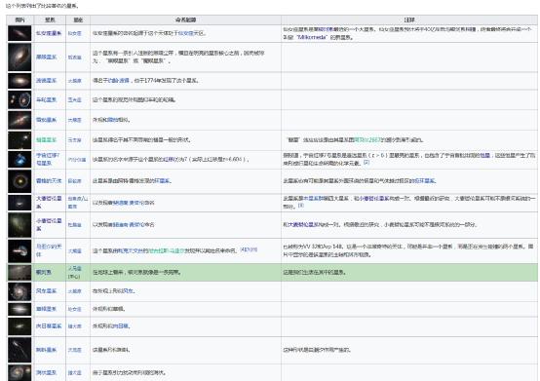Open the Andromeda galaxy (仙女座星系) thumbnail image
This screenshot has height=381, width=540.
(19, 33)
